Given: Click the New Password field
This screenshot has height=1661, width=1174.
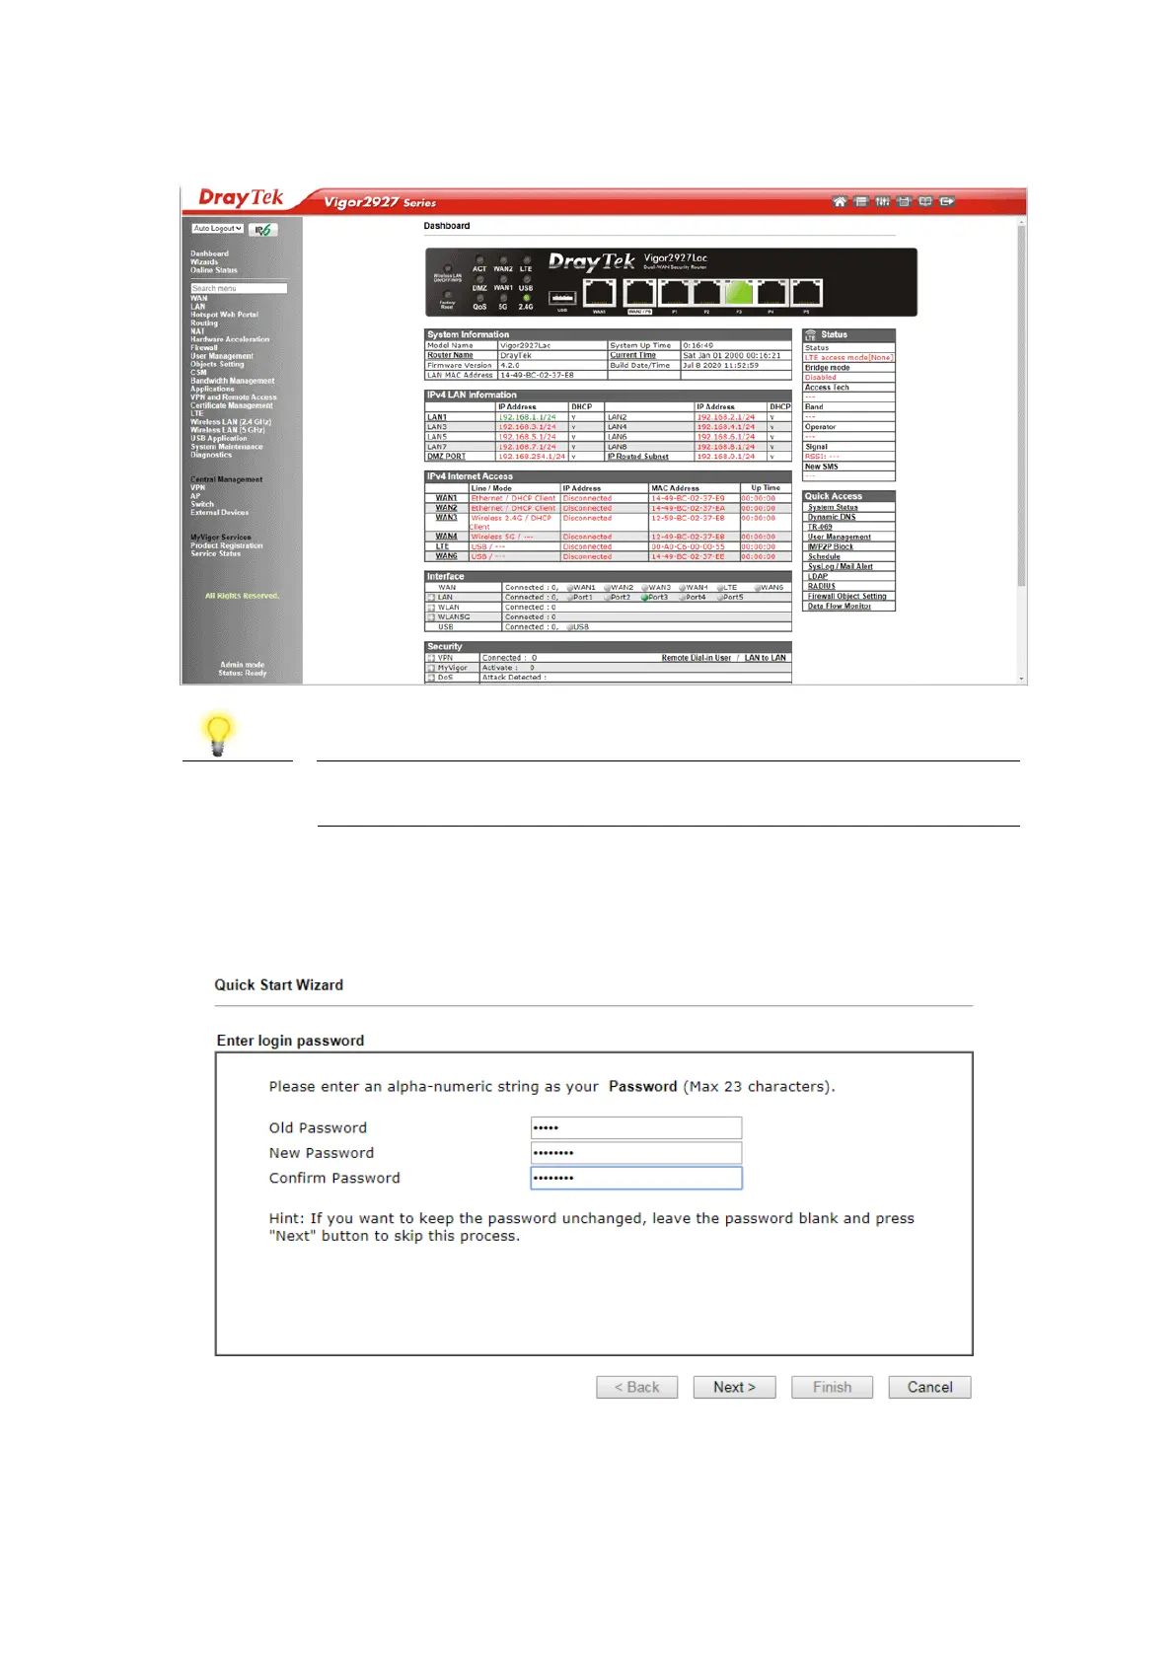Looking at the screenshot, I should click(x=636, y=1153).
